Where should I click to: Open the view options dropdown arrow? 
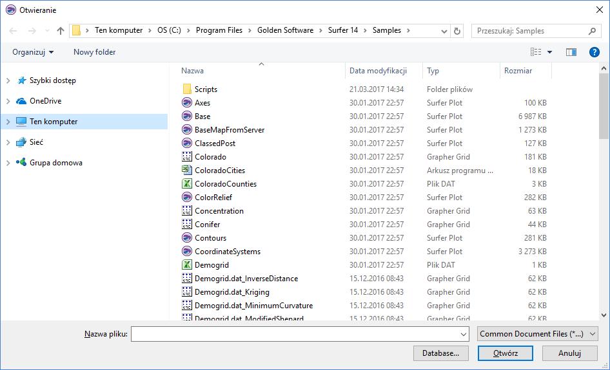pyautogui.click(x=549, y=52)
